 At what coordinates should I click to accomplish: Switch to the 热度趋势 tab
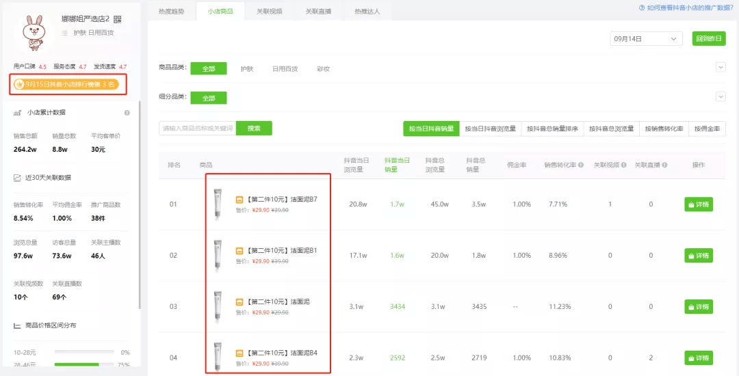tap(171, 12)
